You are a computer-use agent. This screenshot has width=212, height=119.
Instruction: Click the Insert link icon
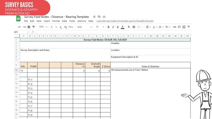pos(175,27)
